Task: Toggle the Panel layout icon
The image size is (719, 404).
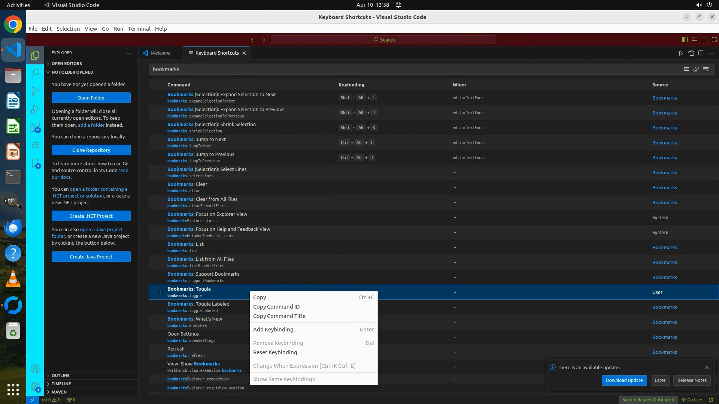Action: click(695, 40)
